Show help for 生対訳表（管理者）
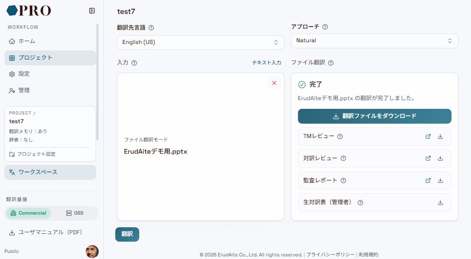Viewport: 471px width, 259px height. [361, 202]
